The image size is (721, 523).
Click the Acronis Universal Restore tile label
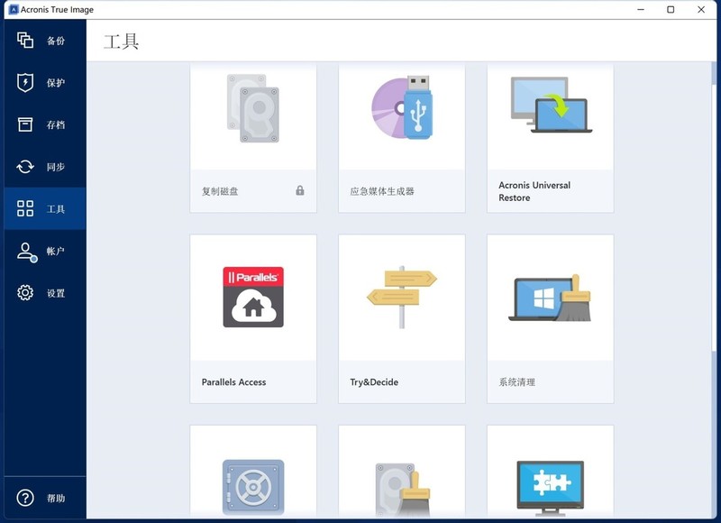click(534, 190)
